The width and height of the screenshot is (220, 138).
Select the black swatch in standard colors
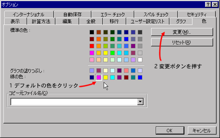(92, 32)
